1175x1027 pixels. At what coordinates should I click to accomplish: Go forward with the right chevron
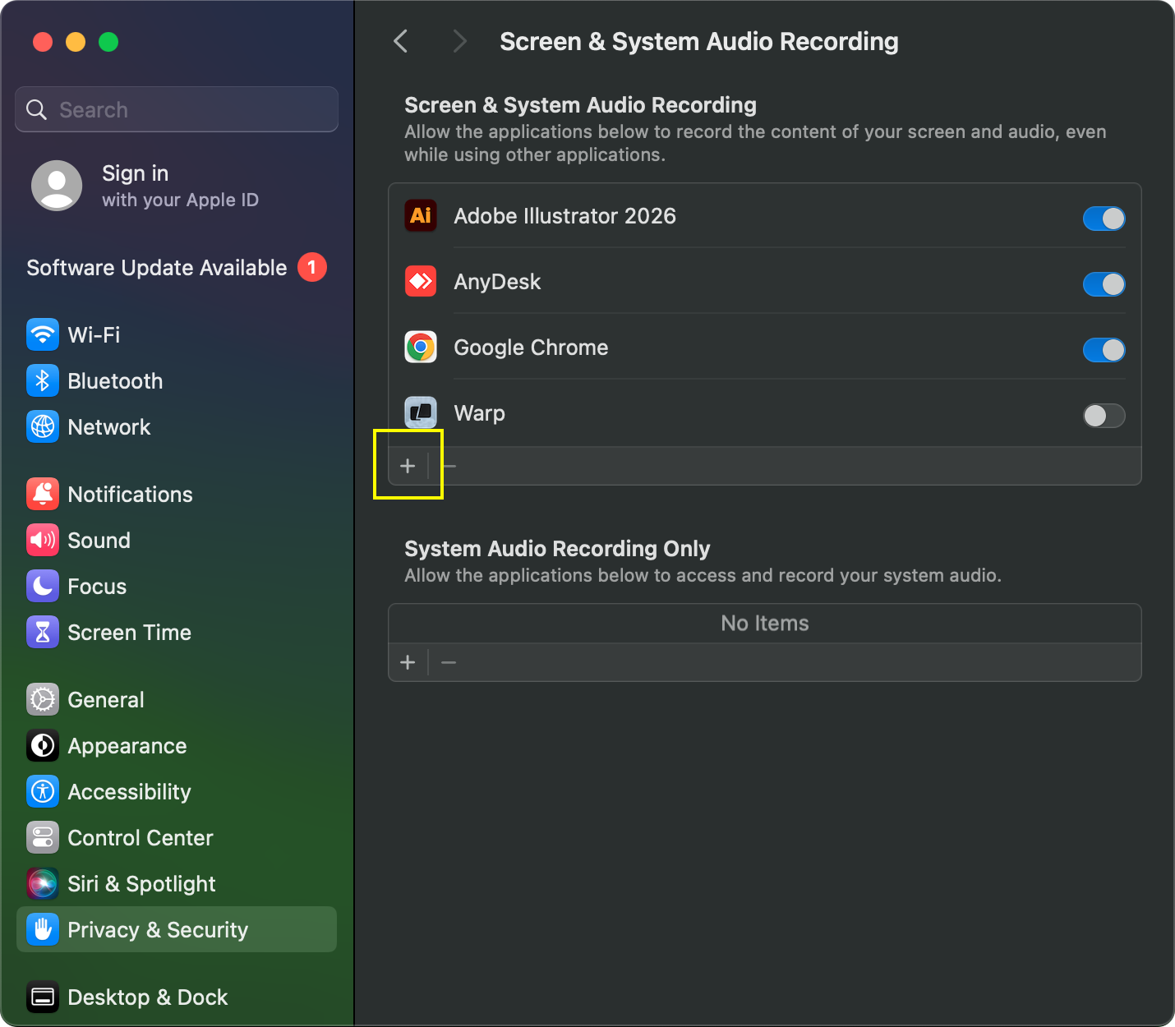460,41
